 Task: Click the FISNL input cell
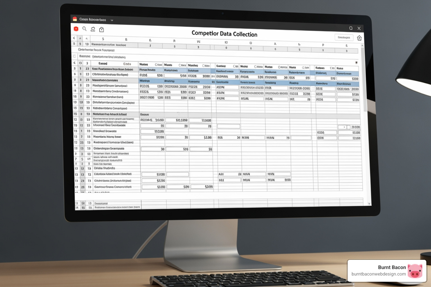(x=276, y=99)
